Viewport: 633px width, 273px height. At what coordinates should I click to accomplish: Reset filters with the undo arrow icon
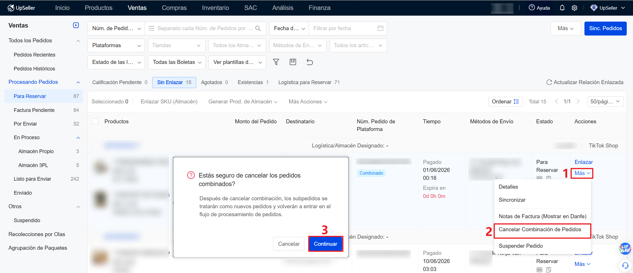point(310,62)
